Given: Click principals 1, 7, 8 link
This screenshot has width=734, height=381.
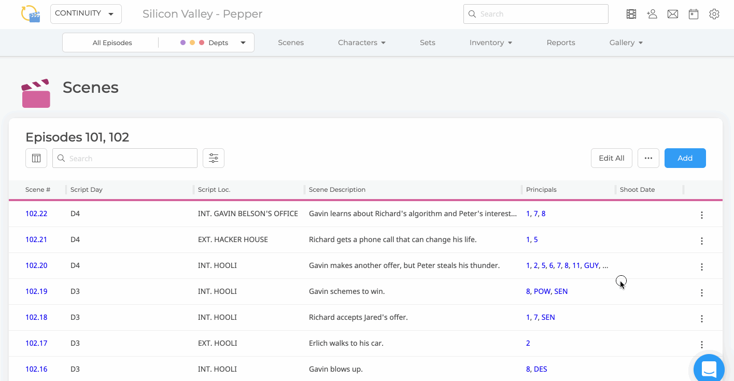Looking at the screenshot, I should (535, 214).
